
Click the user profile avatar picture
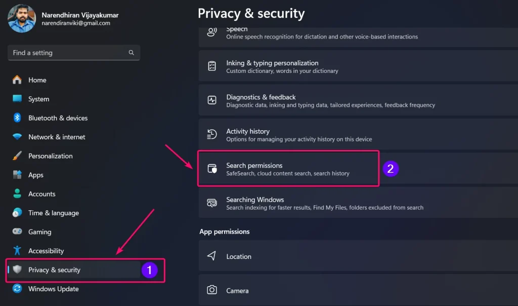coord(22,19)
